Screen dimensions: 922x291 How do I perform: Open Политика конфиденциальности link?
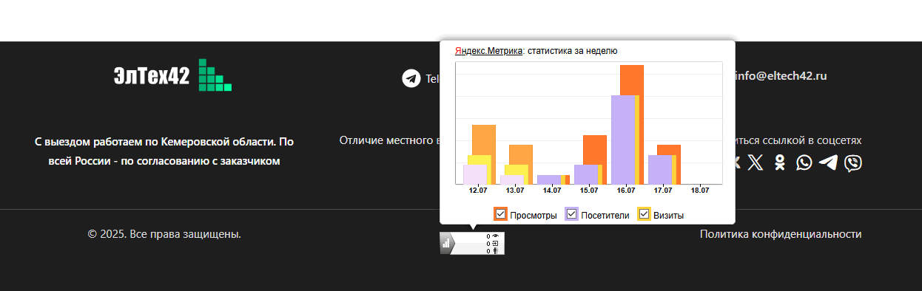(x=781, y=234)
